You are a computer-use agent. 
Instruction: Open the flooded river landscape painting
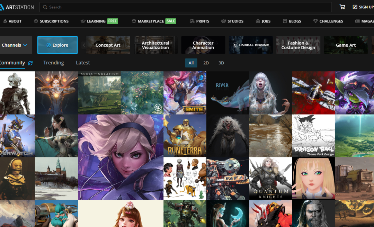click(271, 136)
